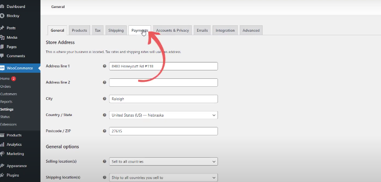Click the help icon beside Postcode / ZIP
The width and height of the screenshot is (381, 182).
coord(105,131)
